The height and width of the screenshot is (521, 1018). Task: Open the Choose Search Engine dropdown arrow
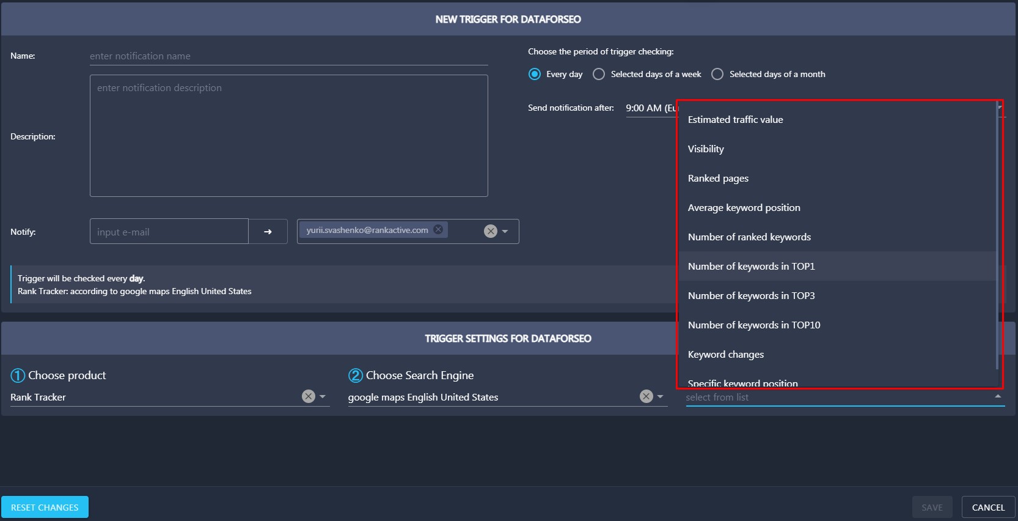[660, 397]
